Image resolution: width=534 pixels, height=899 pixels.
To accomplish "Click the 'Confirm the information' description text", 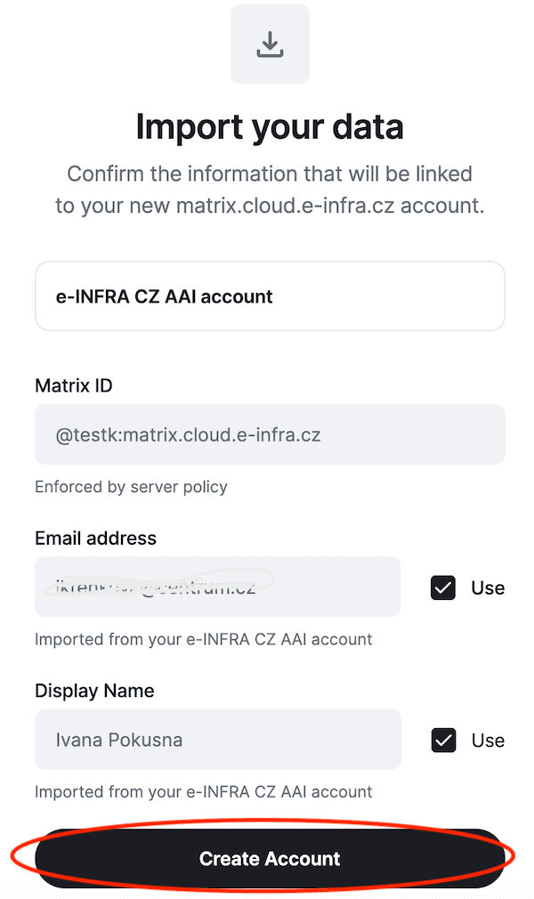I will 270,190.
